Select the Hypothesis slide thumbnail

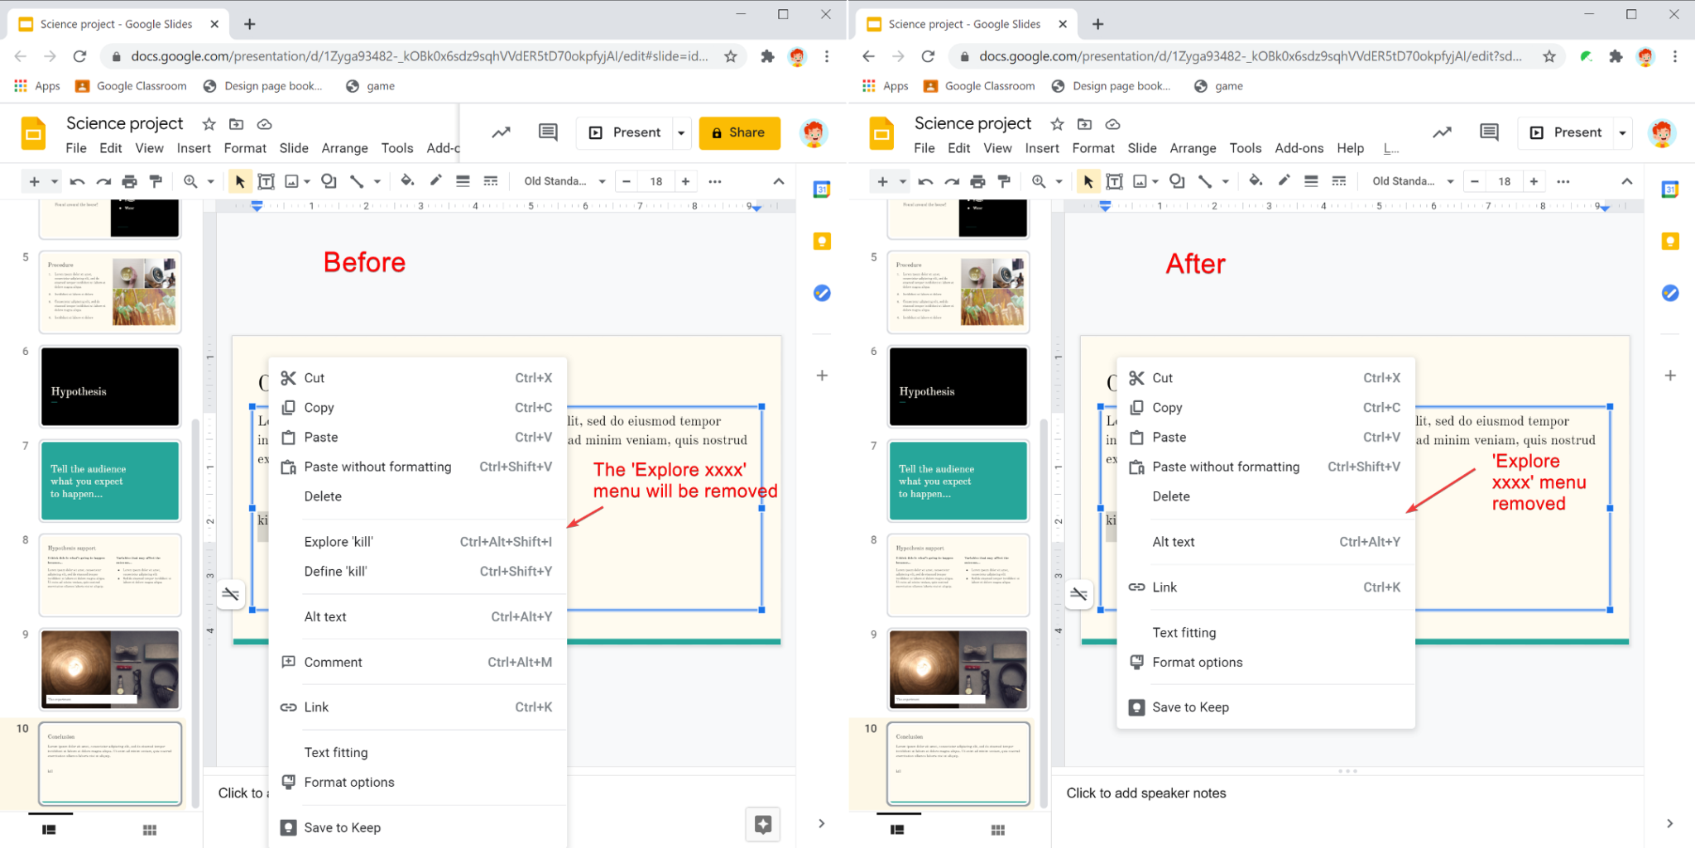click(x=110, y=386)
